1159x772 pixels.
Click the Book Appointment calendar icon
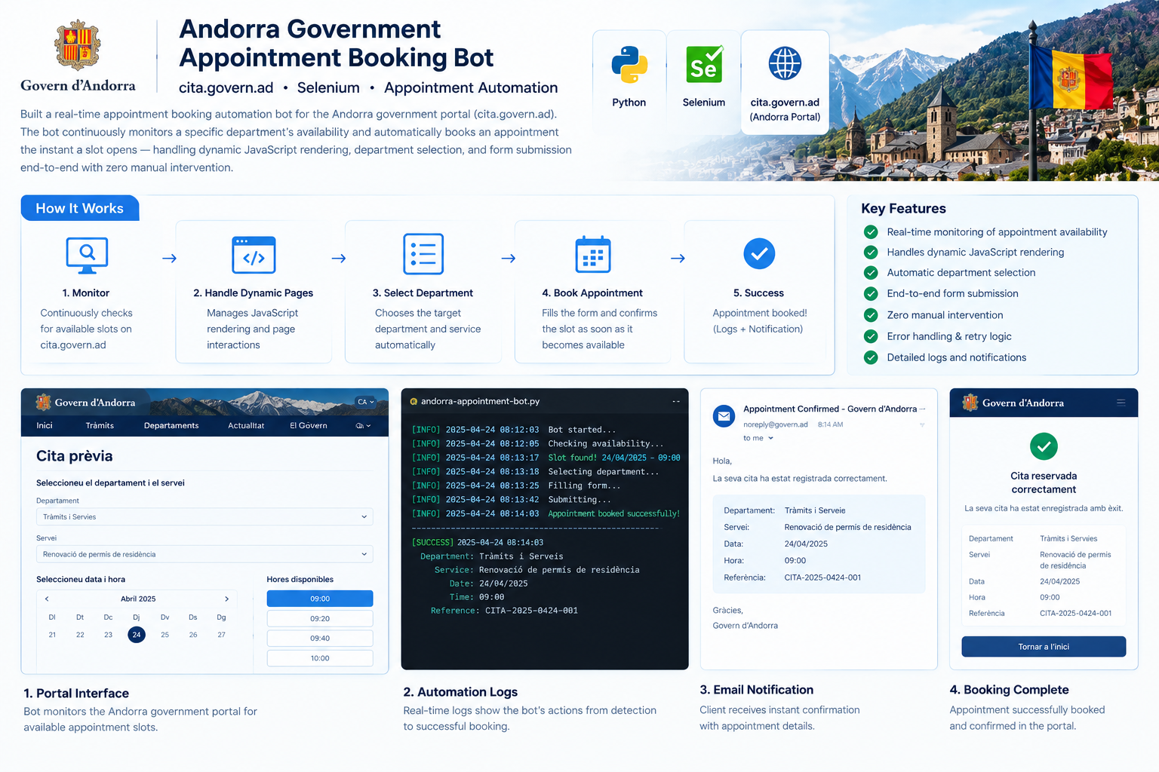[593, 254]
